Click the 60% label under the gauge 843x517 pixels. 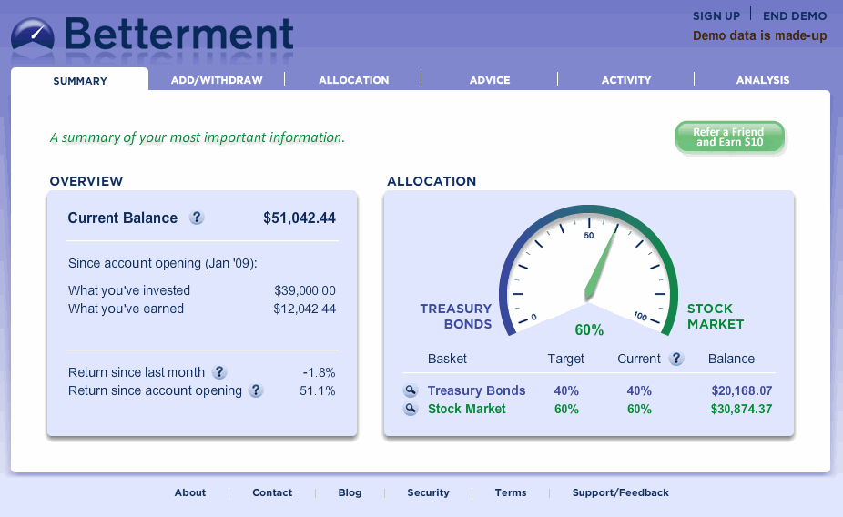(x=589, y=330)
